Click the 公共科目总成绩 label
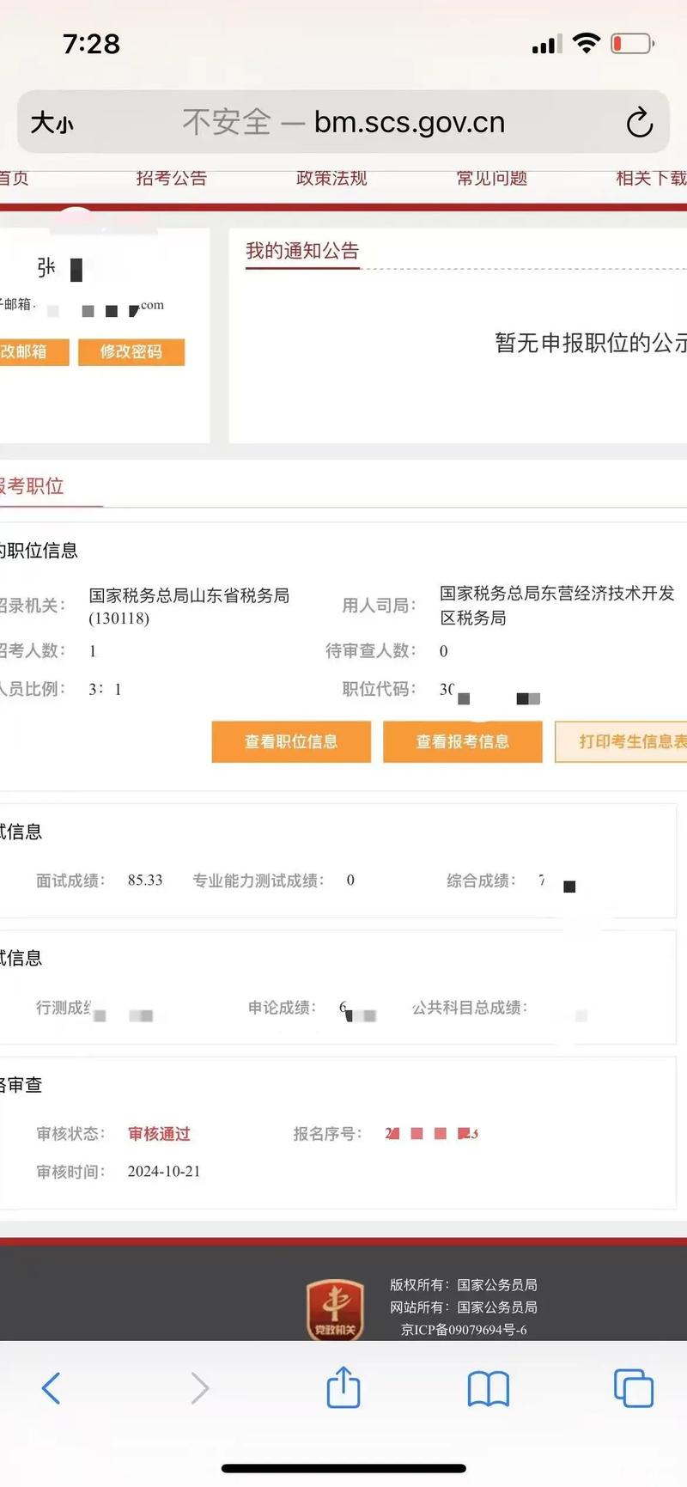Viewport: 687px width, 1487px height. 470,1008
